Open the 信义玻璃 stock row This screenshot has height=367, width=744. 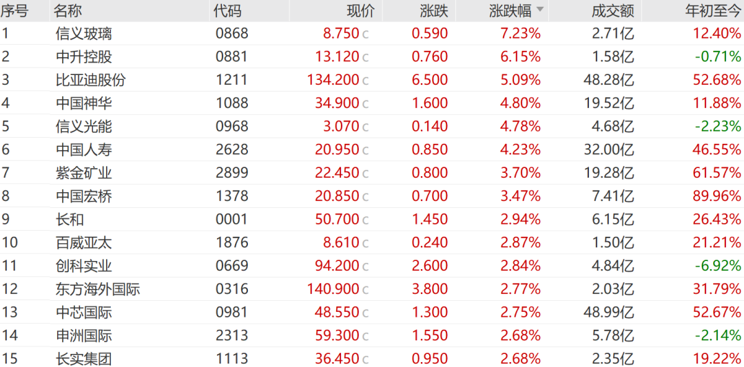click(84, 33)
